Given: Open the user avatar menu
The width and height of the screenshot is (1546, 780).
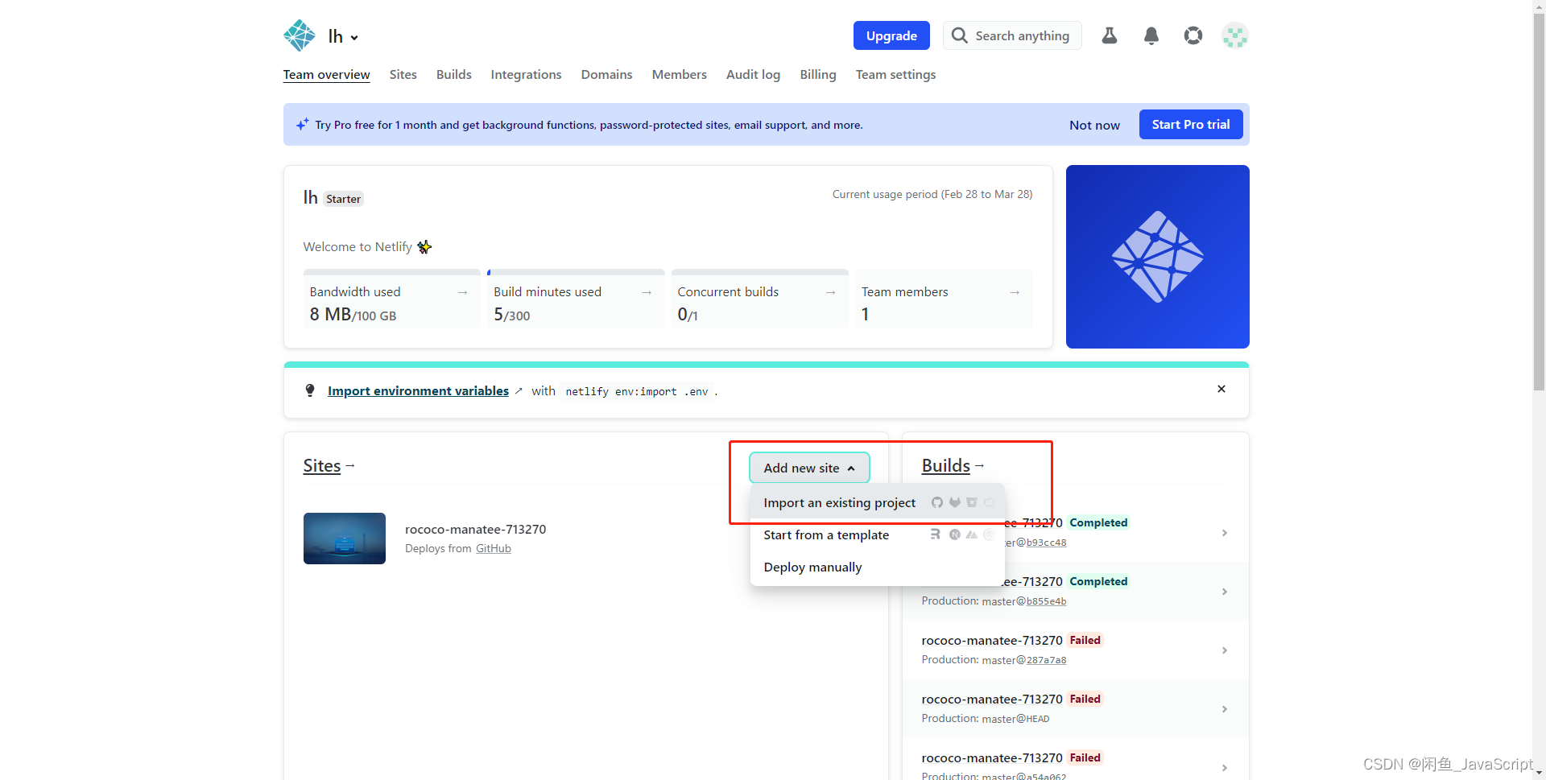Looking at the screenshot, I should [1234, 35].
